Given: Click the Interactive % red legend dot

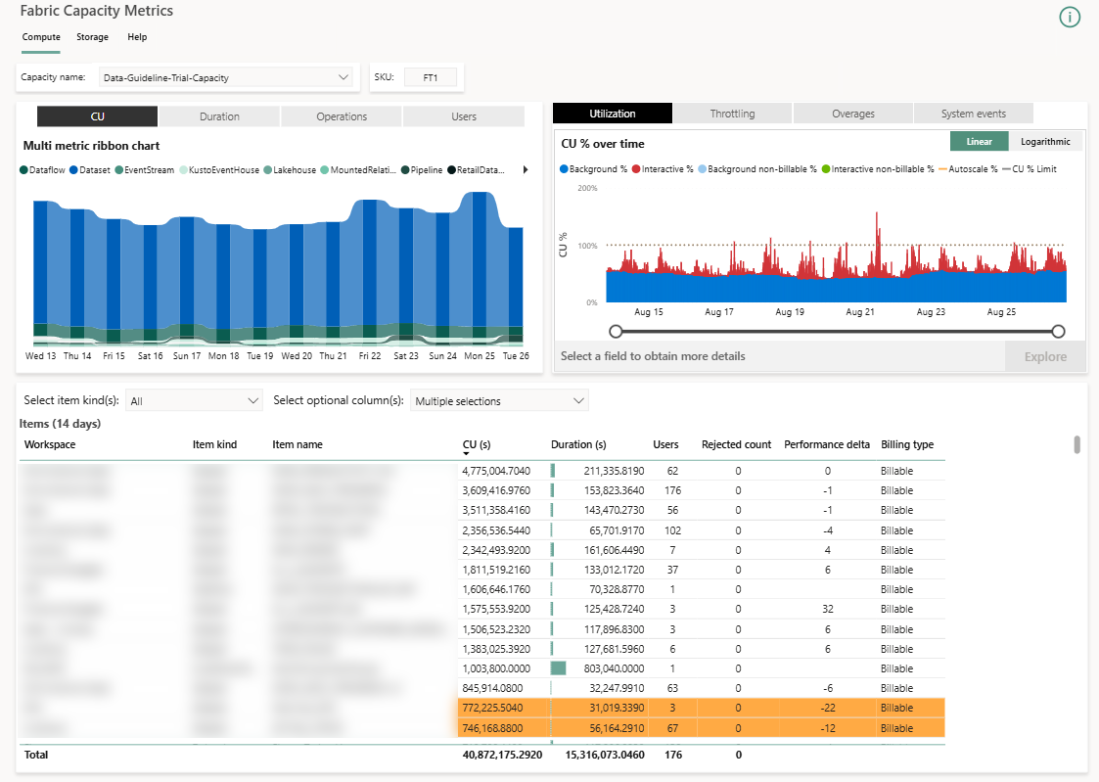Looking at the screenshot, I should [x=636, y=169].
